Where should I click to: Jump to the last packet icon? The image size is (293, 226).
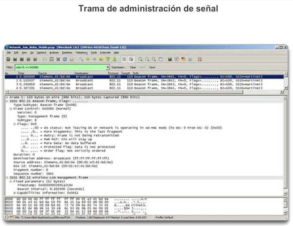coord(114,59)
